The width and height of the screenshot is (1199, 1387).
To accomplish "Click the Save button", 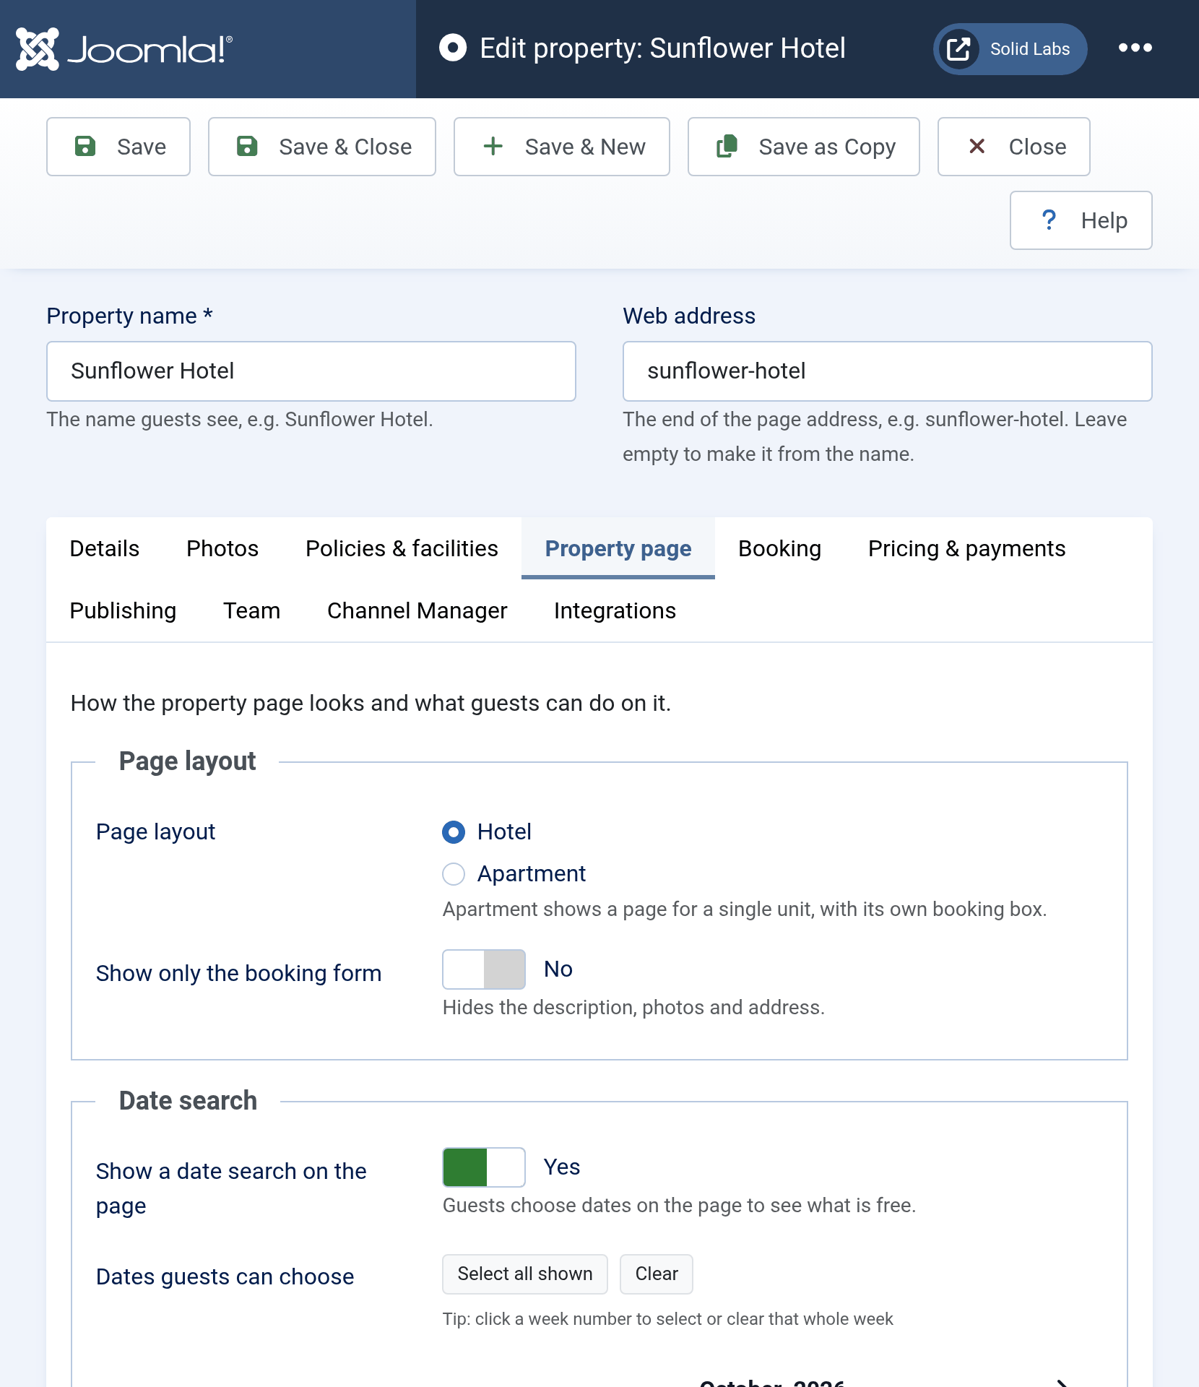I will click(118, 147).
